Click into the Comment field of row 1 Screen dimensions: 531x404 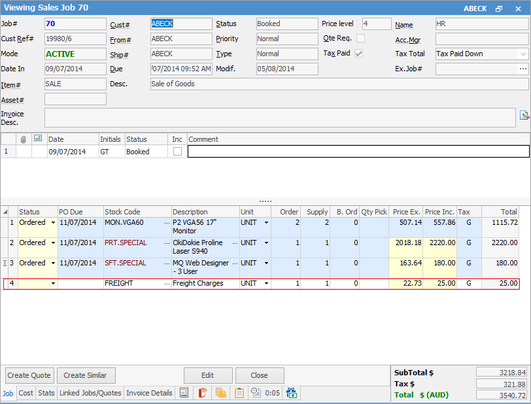click(x=358, y=152)
